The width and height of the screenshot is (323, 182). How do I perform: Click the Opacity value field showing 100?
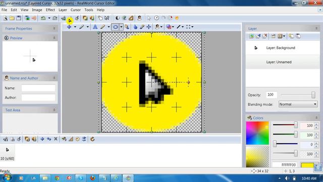click(272, 95)
